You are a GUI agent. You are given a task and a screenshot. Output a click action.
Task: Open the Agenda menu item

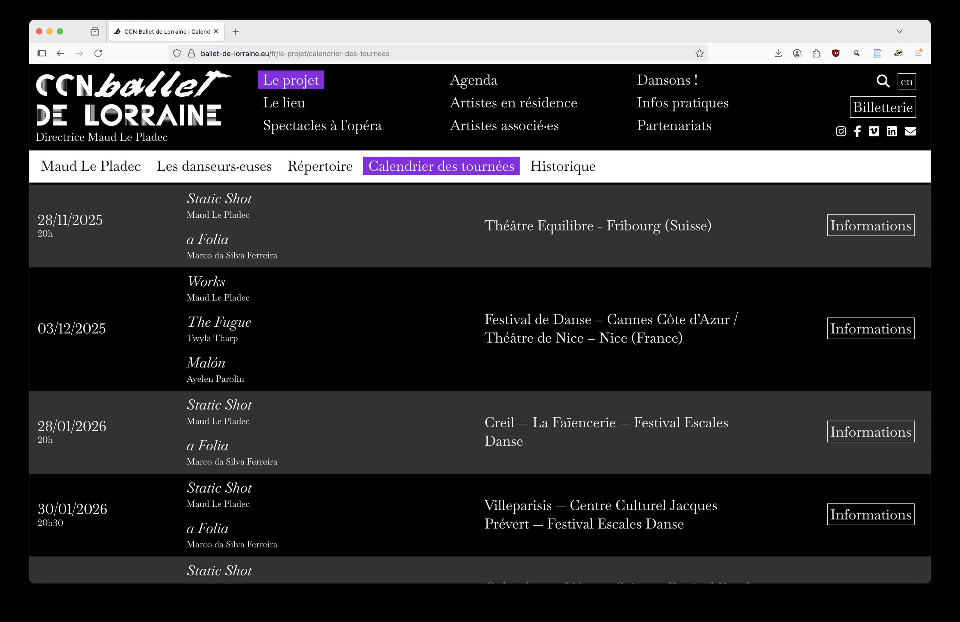[x=473, y=80]
